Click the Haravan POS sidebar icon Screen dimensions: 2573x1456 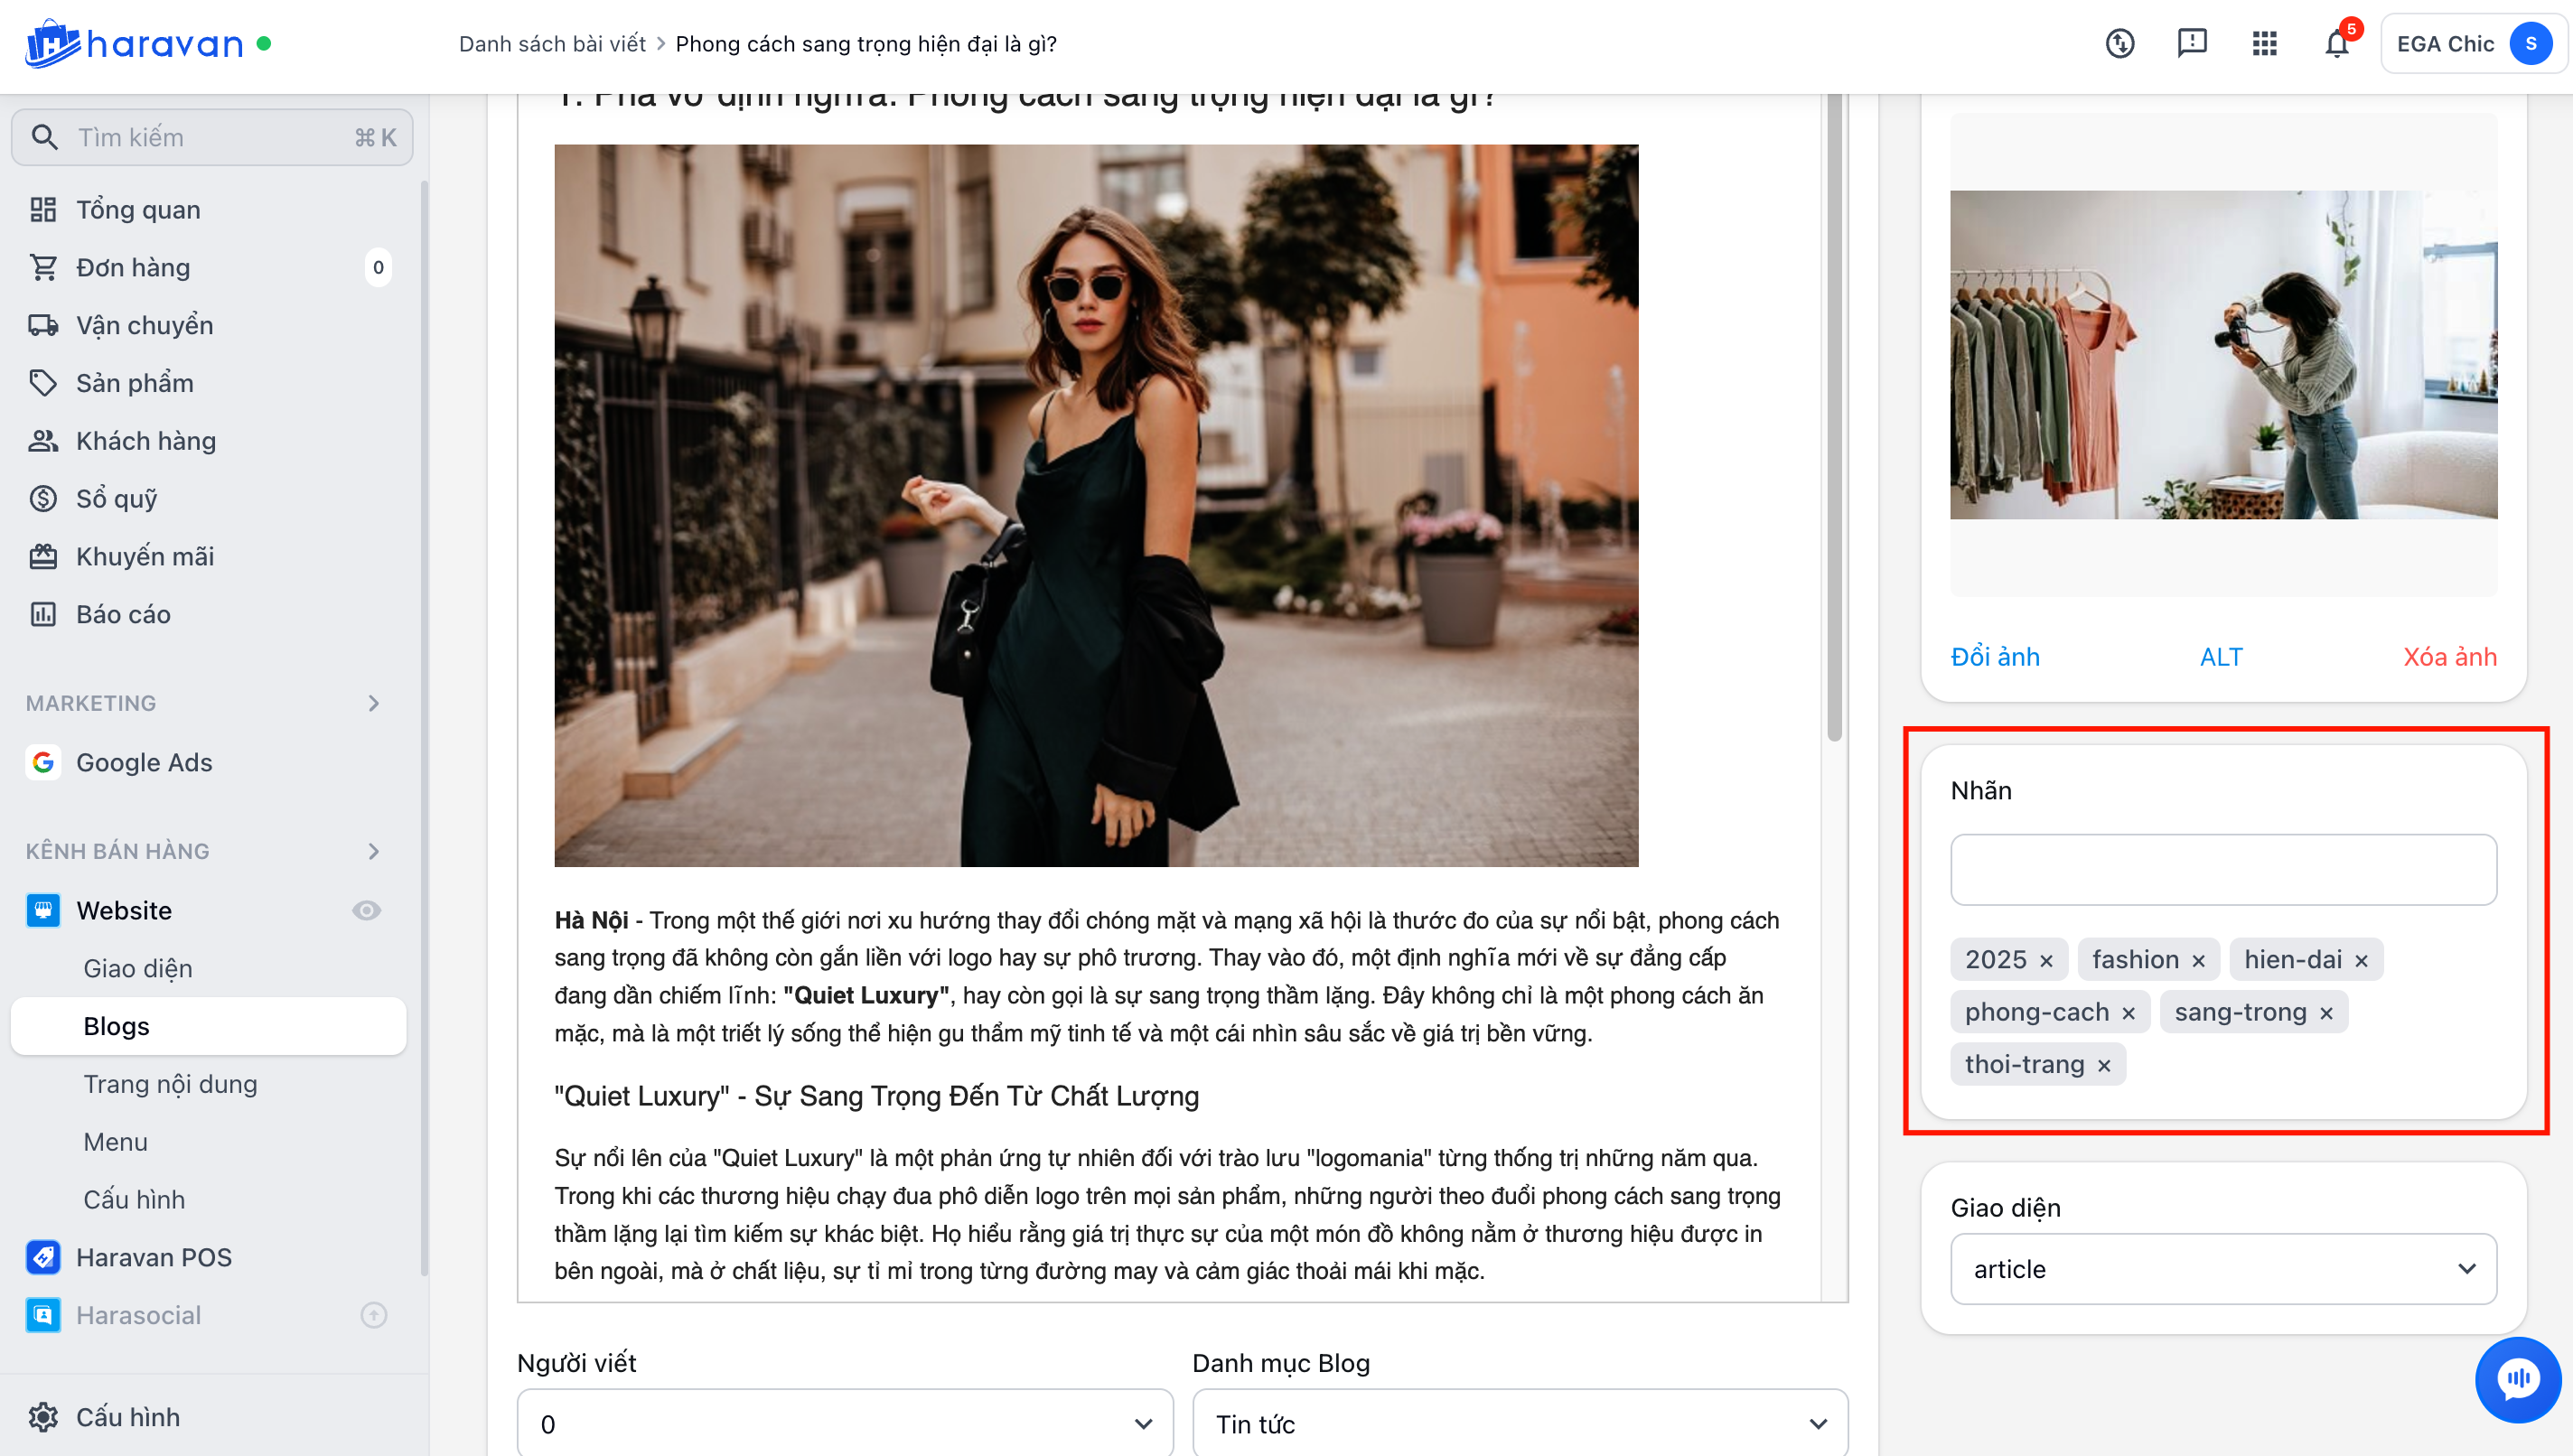pos(43,1257)
